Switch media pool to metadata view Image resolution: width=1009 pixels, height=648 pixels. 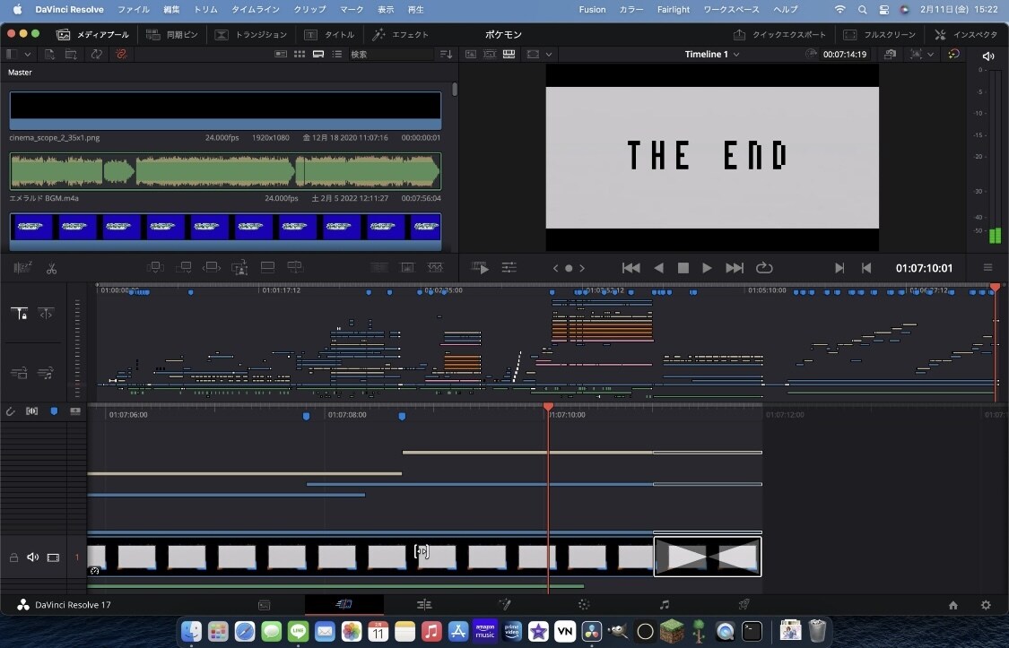pyautogui.click(x=281, y=55)
